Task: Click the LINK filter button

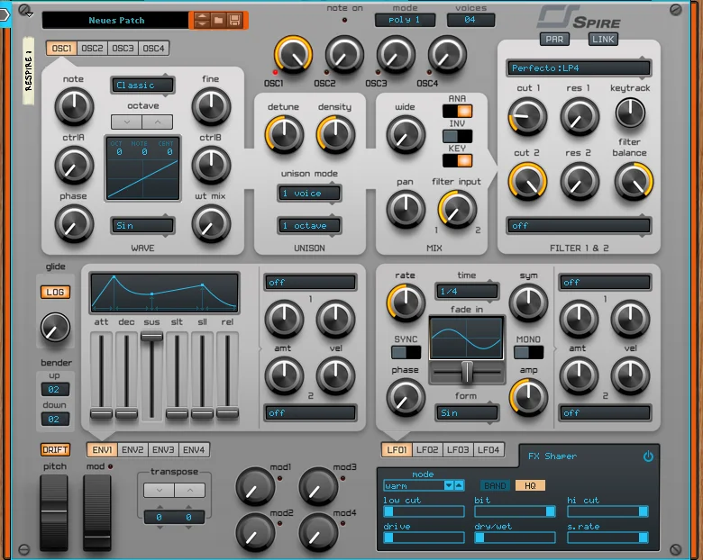Action: tap(603, 39)
